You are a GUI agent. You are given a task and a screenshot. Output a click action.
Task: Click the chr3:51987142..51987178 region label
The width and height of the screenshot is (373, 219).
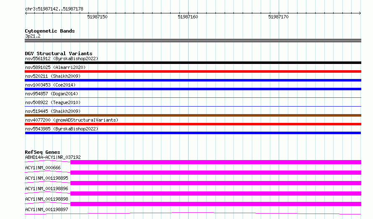click(x=54, y=9)
